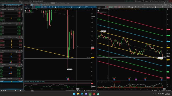Click the flask icon on the left chart toolbar
The width and height of the screenshot is (172, 96).
tap(56, 7)
